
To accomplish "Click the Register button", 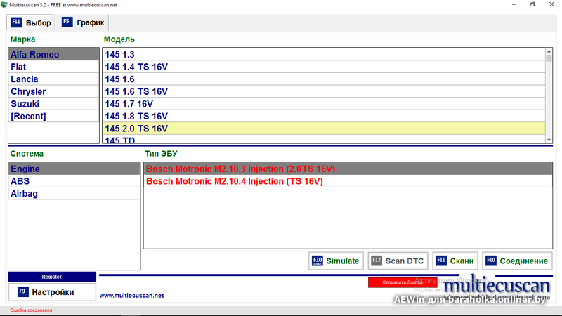I will [52, 277].
